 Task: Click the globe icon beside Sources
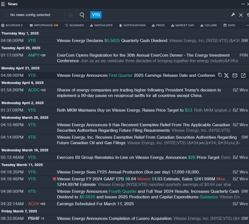click(x=3, y=25)
